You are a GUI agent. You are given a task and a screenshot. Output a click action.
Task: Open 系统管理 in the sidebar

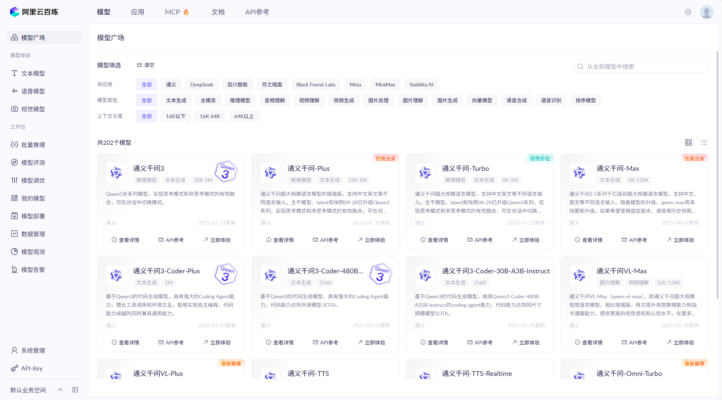tap(44, 350)
